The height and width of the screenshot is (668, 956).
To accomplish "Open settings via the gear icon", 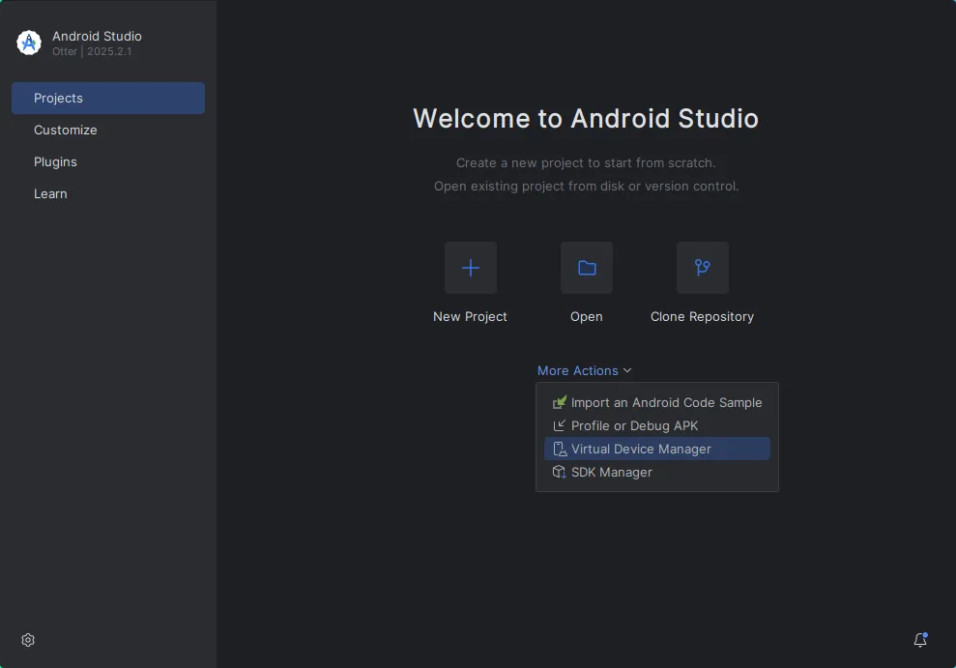I will click(27, 639).
